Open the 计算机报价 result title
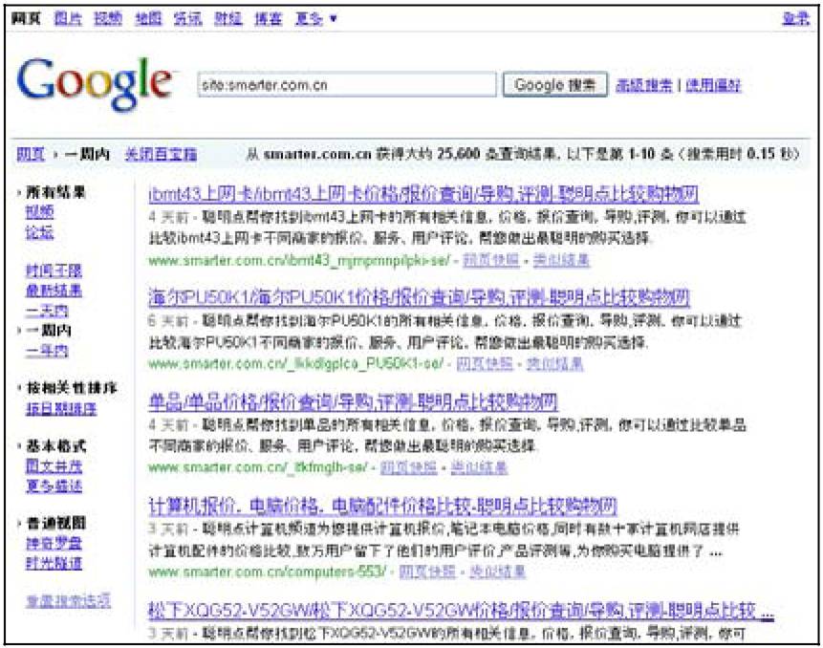Image resolution: width=823 pixels, height=648 pixels. (x=382, y=506)
